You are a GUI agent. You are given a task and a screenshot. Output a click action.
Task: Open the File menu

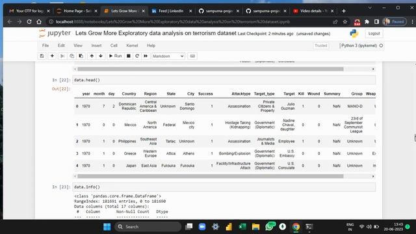click(45, 45)
